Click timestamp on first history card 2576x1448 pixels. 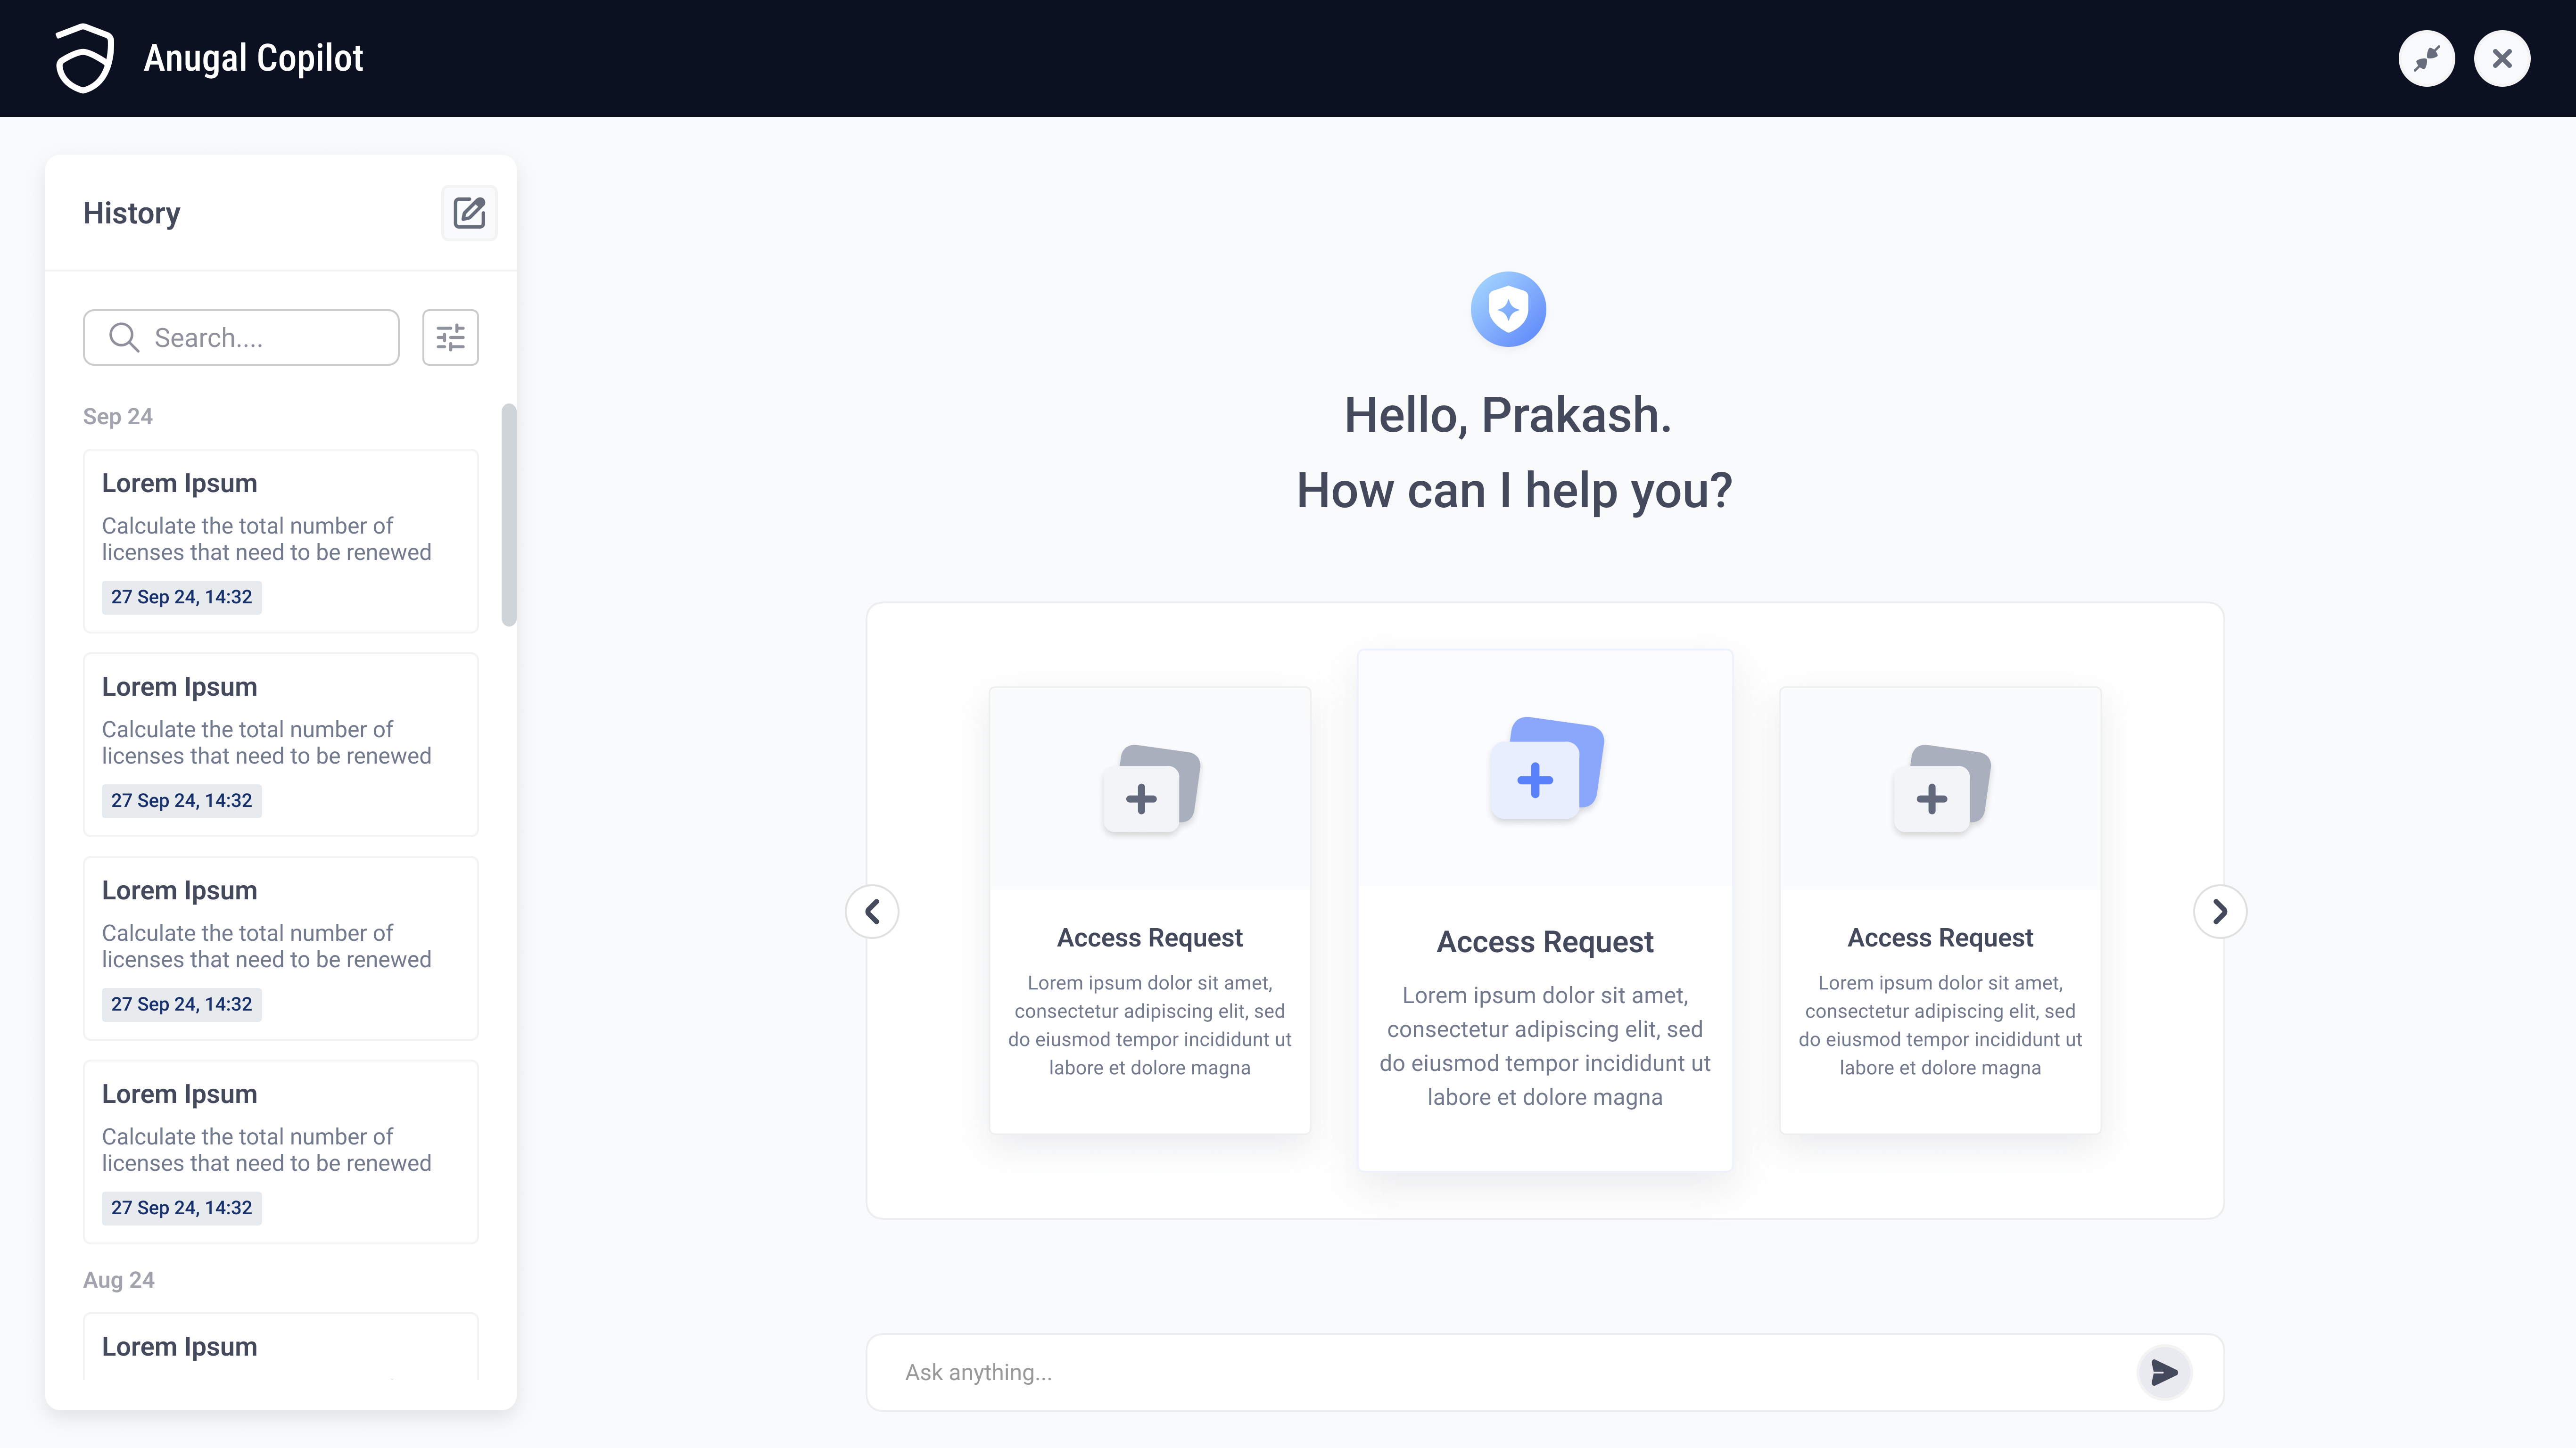[181, 597]
